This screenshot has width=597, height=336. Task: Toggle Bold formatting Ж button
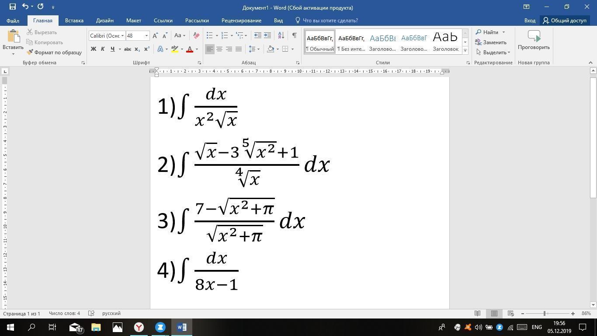[93, 49]
